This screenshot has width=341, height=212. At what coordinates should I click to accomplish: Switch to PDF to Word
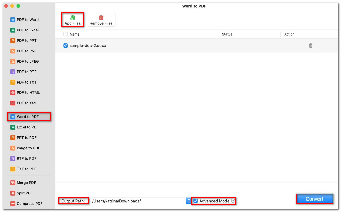28,20
